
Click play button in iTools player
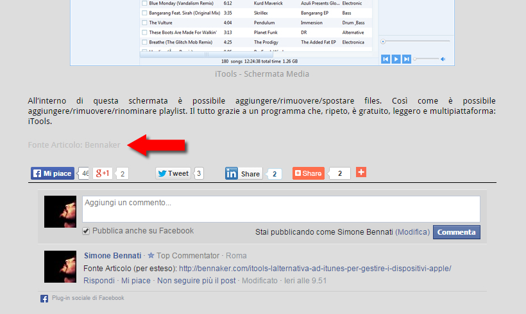tap(396, 59)
